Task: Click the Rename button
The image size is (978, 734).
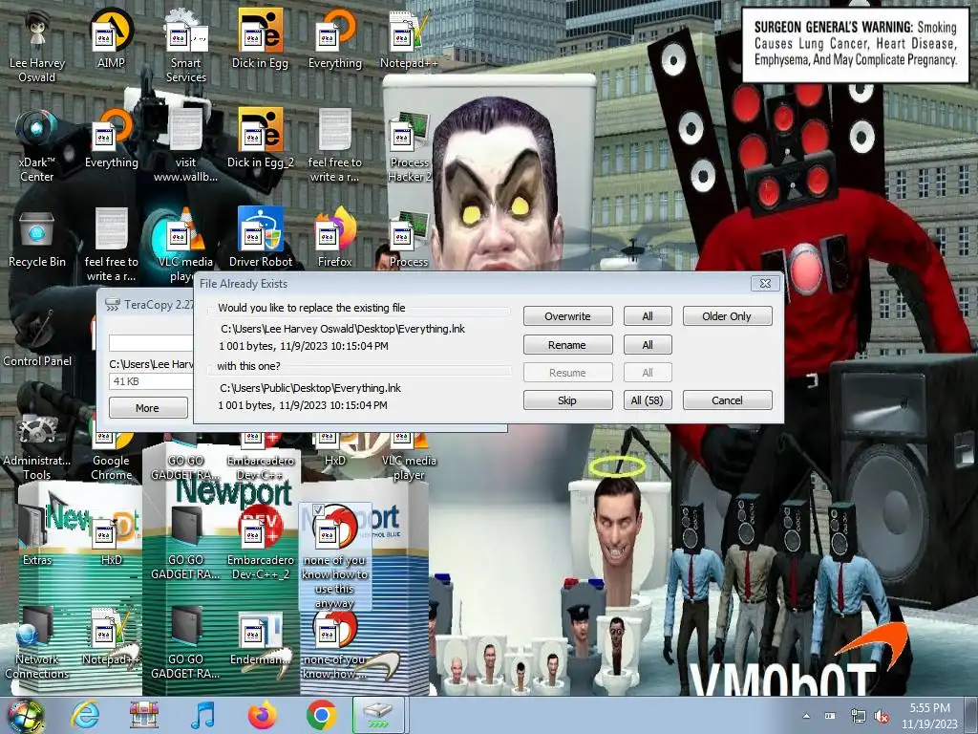Action: [x=567, y=344]
